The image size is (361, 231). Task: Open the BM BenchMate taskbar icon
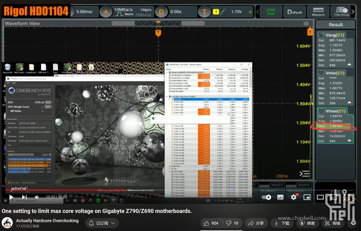pos(106,201)
